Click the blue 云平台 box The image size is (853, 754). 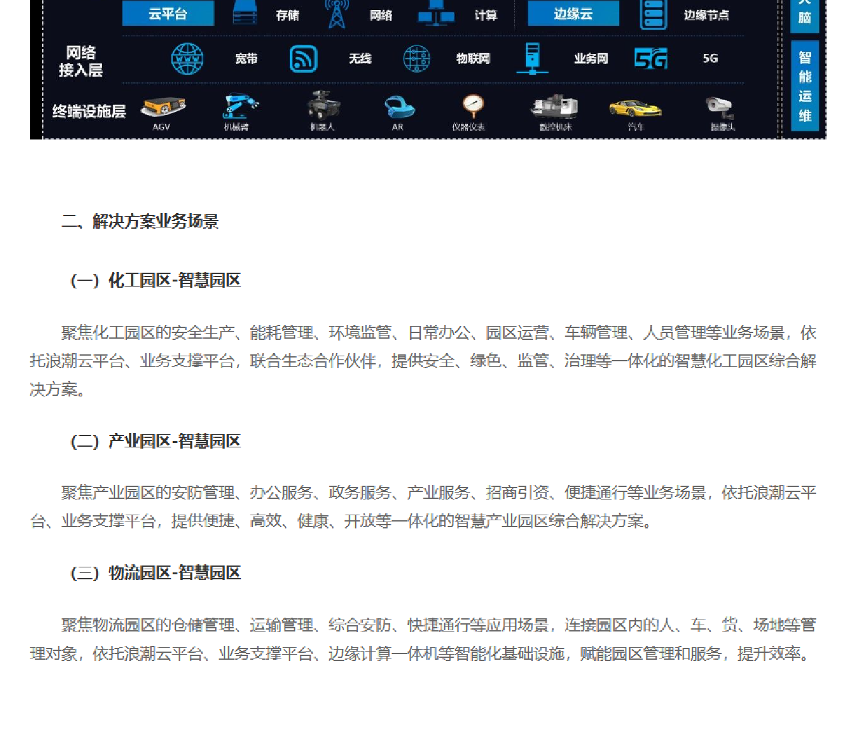point(168,13)
